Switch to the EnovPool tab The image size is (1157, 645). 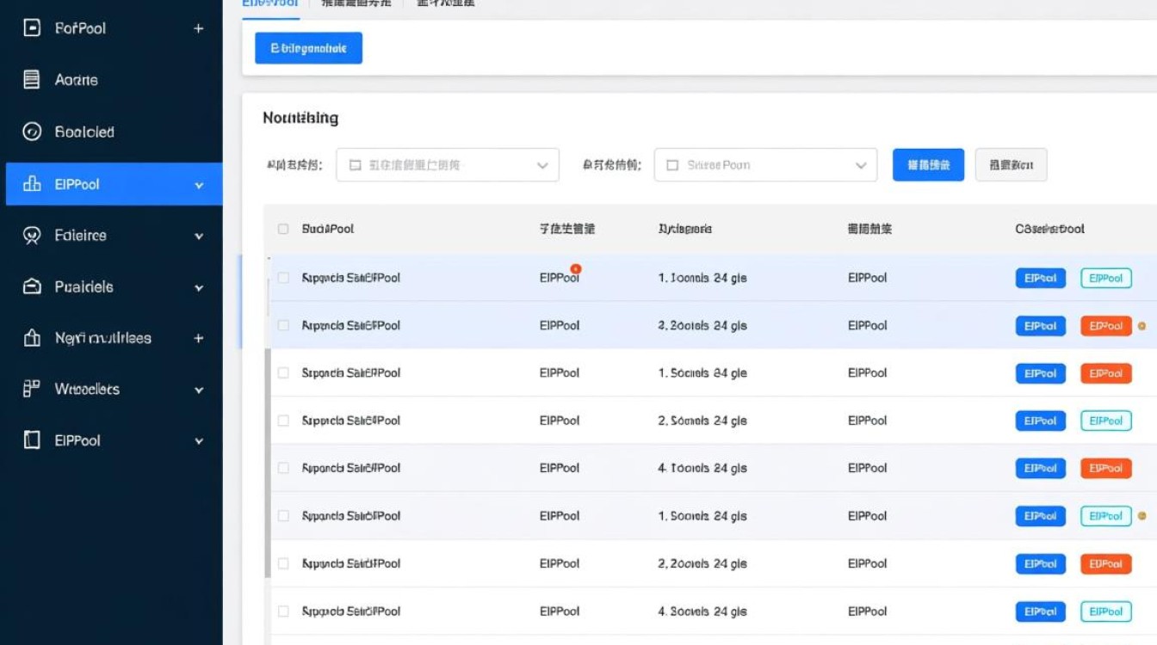(x=271, y=3)
